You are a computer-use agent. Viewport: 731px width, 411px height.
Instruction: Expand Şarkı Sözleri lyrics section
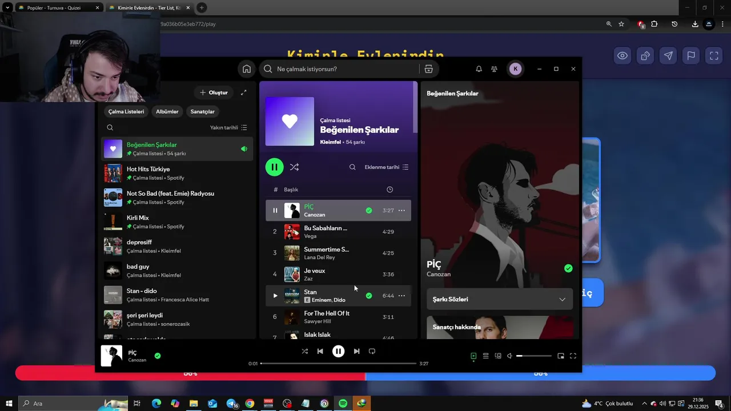tap(500, 299)
